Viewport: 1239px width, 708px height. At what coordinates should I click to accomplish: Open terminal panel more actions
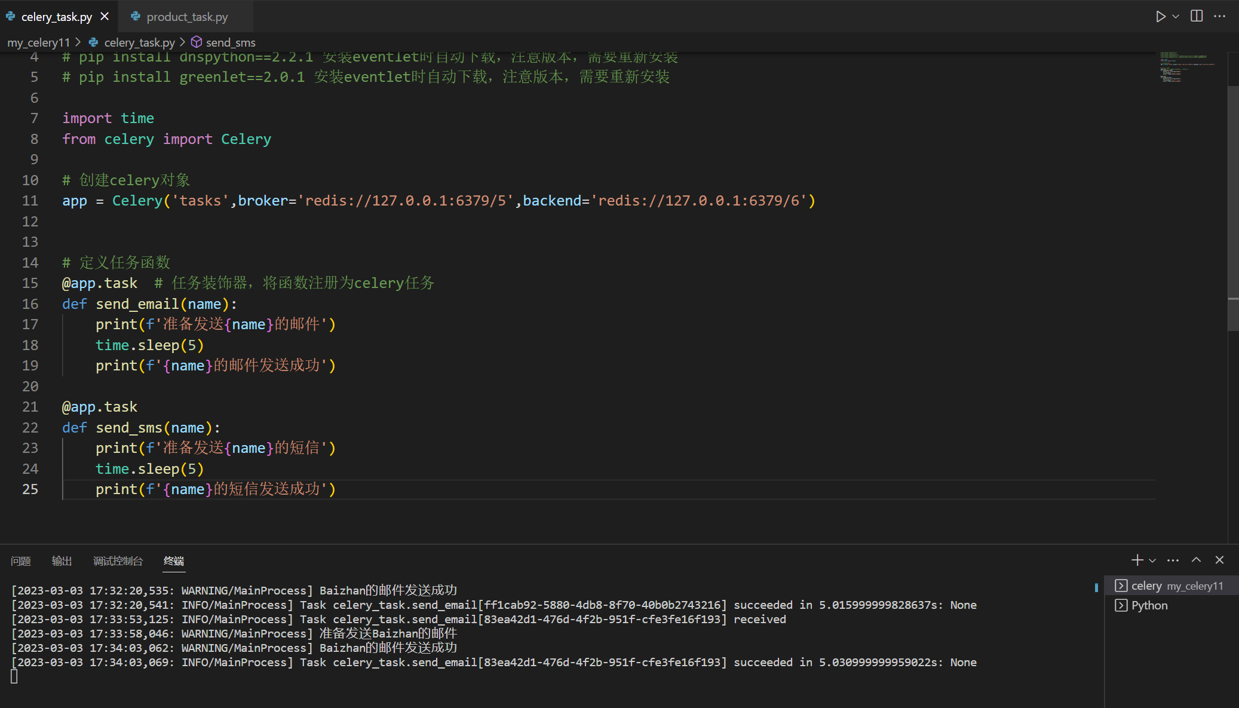point(1173,560)
